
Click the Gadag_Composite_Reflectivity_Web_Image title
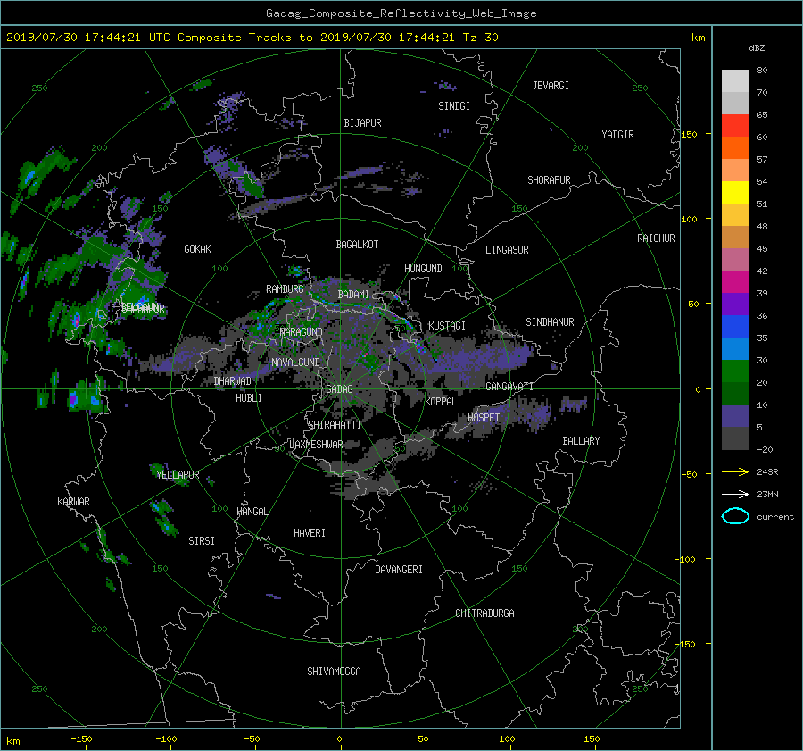[x=401, y=13]
